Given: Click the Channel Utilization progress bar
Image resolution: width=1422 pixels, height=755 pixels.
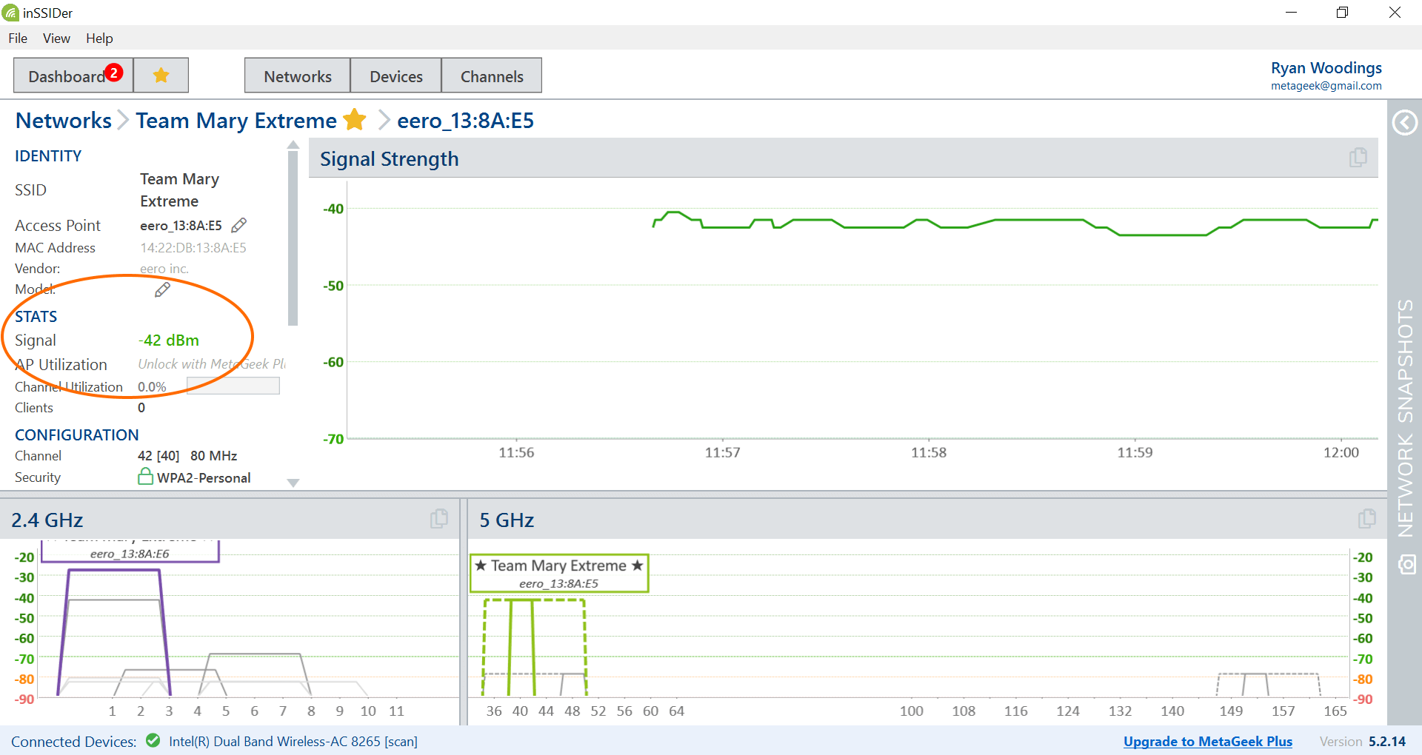Looking at the screenshot, I should coord(233,386).
